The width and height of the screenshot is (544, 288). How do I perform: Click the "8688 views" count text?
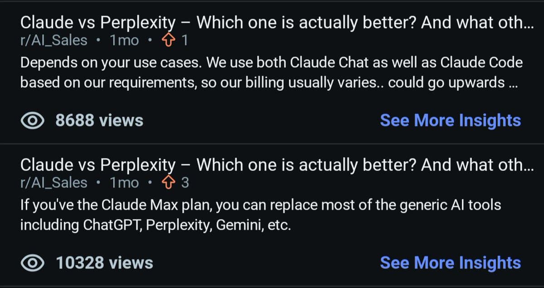click(99, 120)
